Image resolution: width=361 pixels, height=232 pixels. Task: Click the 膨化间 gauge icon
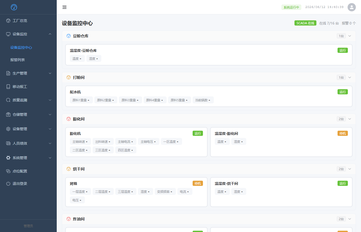(69, 119)
